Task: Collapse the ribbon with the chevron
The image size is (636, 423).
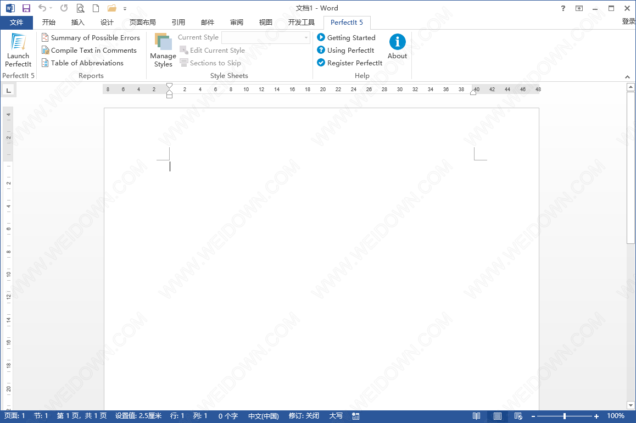Action: click(x=627, y=77)
